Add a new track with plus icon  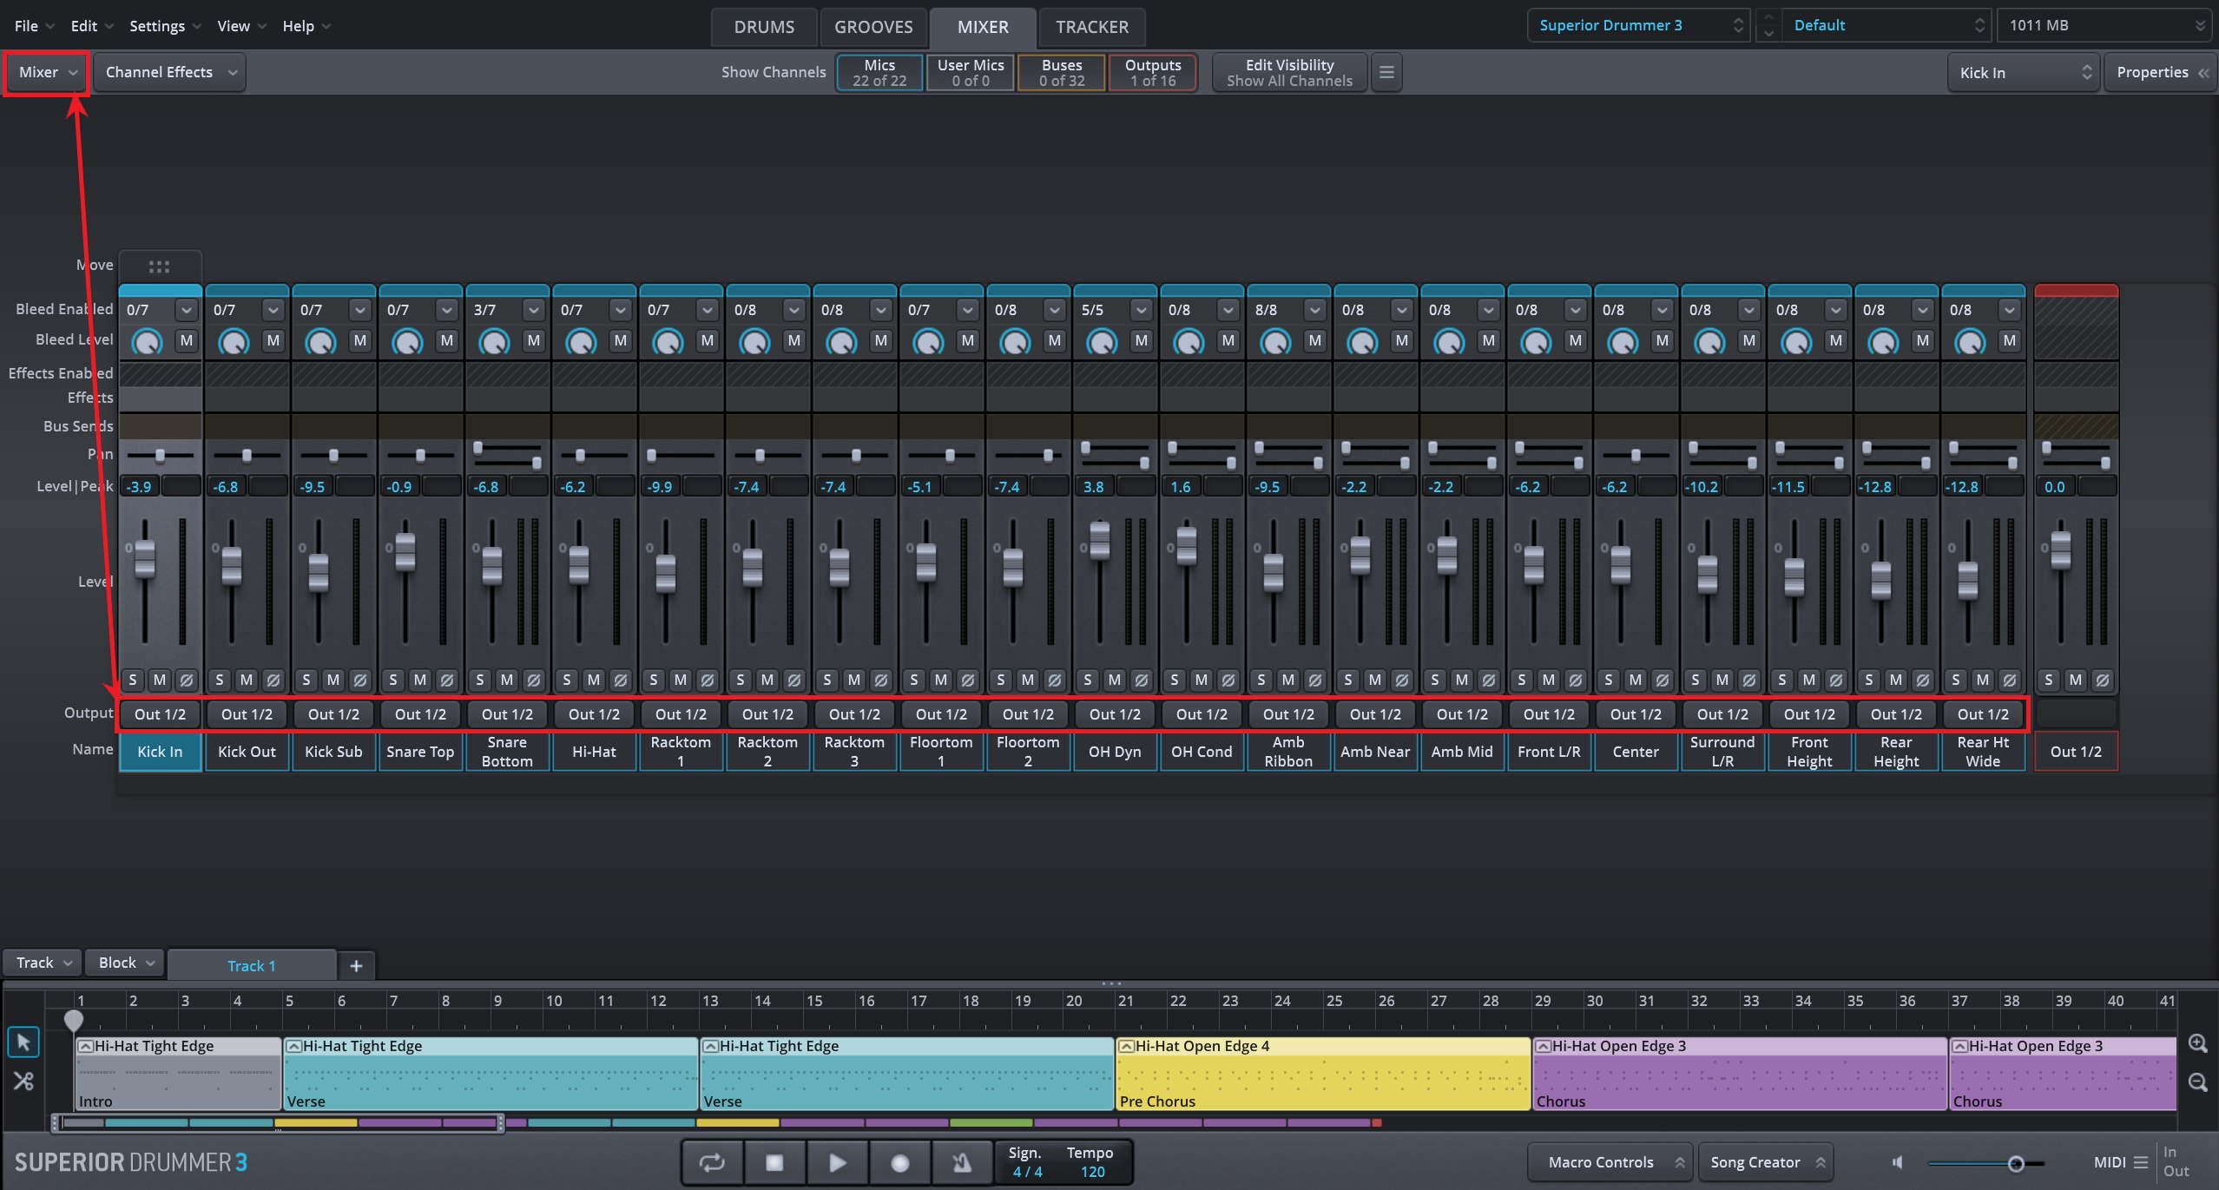pos(356,965)
